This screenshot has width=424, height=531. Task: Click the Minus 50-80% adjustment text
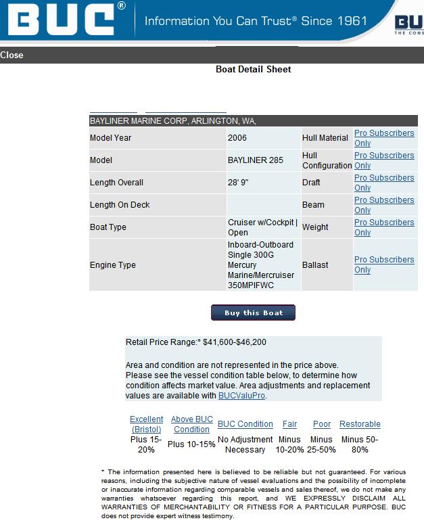coord(360,444)
